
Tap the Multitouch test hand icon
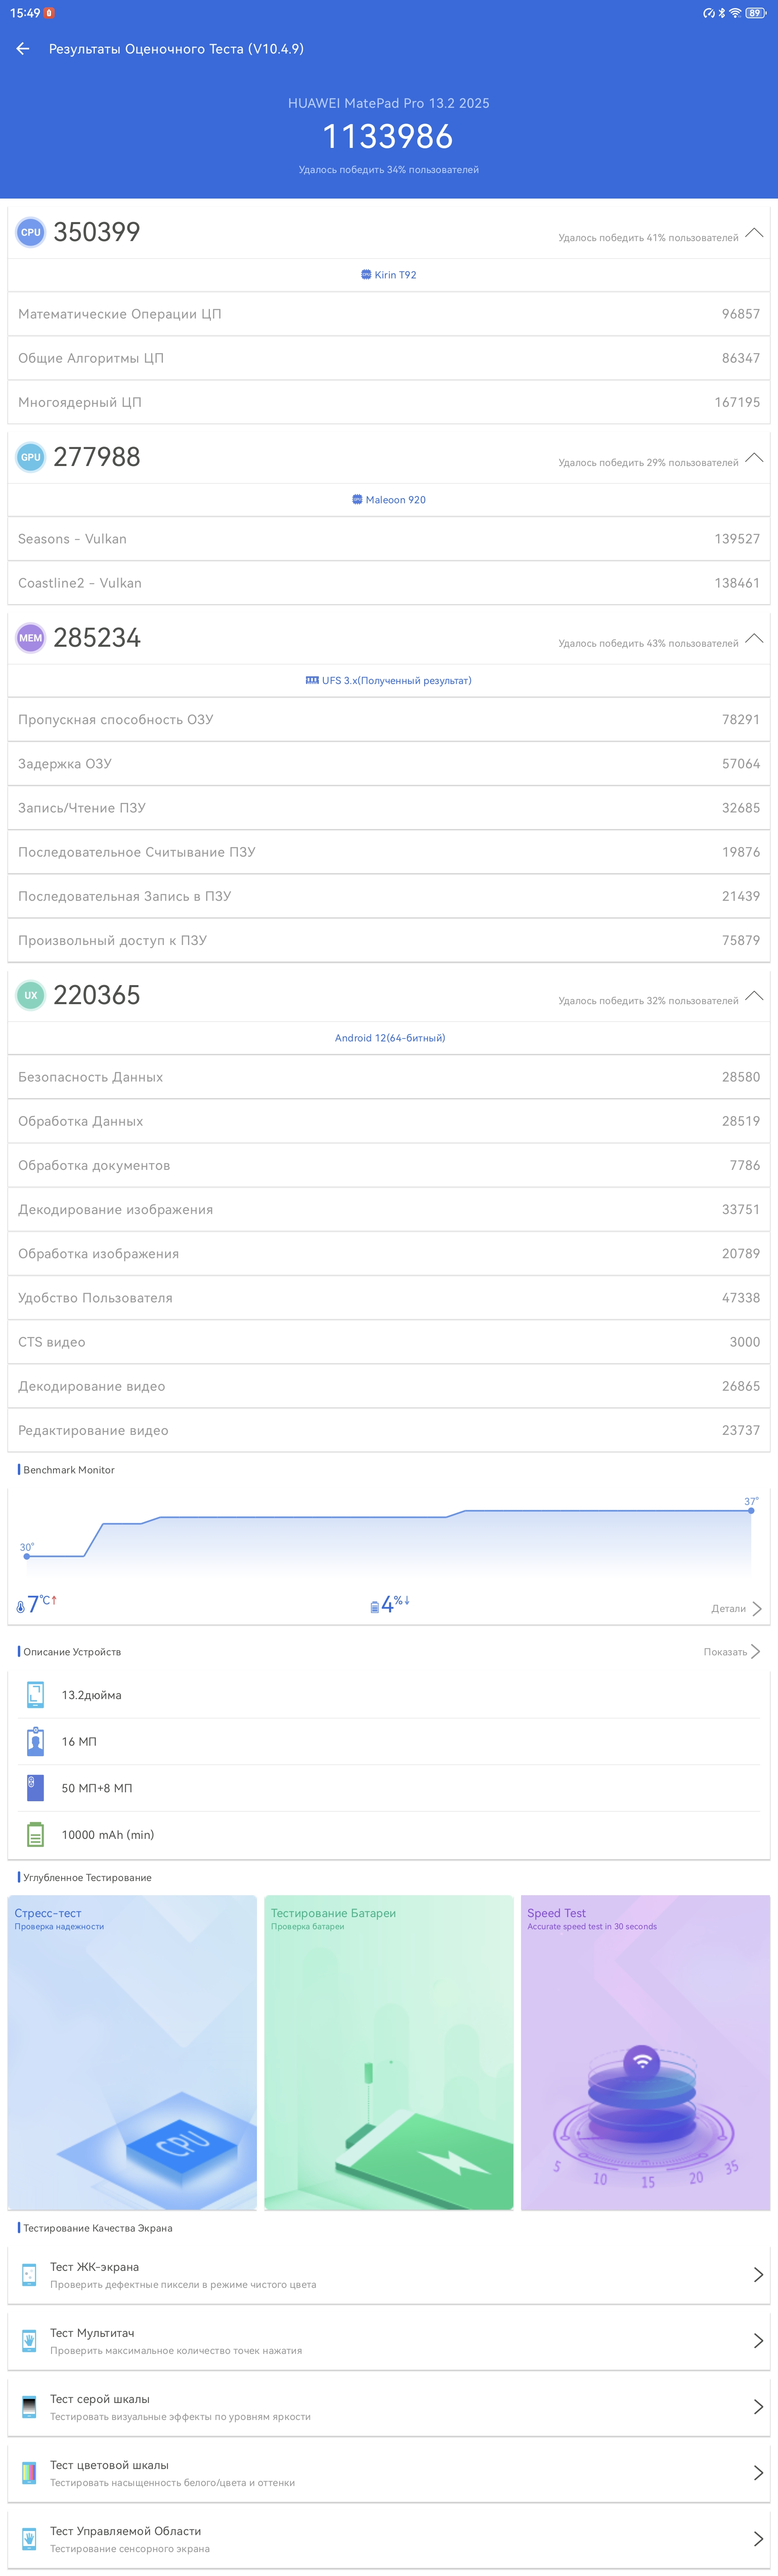[29, 2341]
